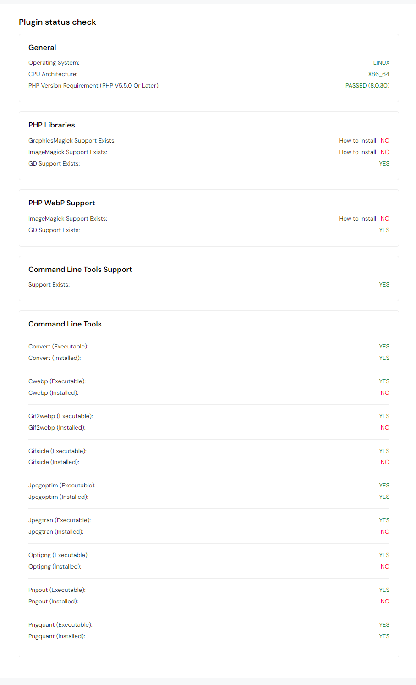Click the Jpegtran (Executable) label

tap(60, 520)
